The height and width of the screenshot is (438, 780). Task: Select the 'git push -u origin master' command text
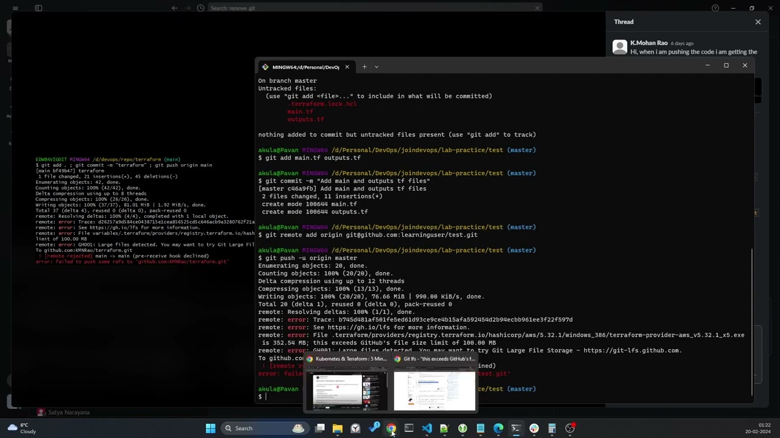coord(311,258)
